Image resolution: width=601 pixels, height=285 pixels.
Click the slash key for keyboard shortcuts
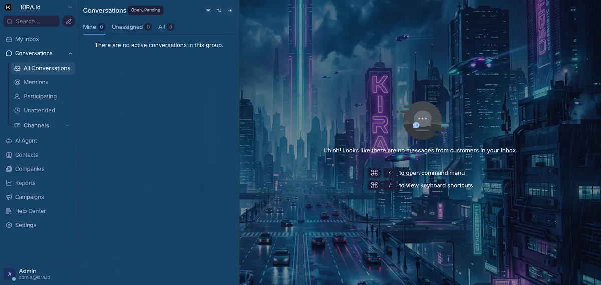click(389, 185)
